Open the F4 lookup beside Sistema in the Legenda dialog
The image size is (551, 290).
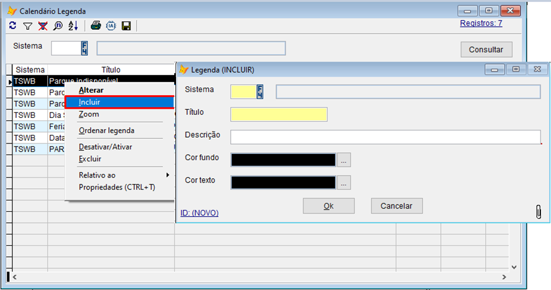pyautogui.click(x=260, y=92)
